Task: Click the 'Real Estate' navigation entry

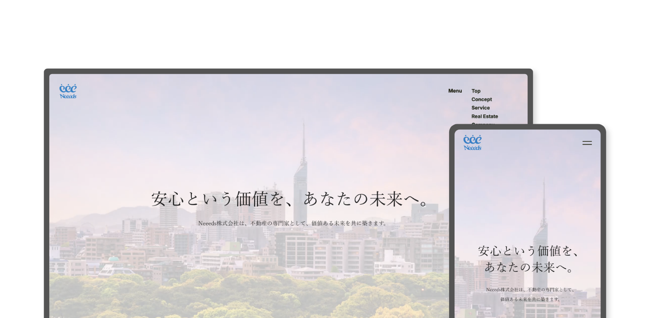Action: (485, 116)
